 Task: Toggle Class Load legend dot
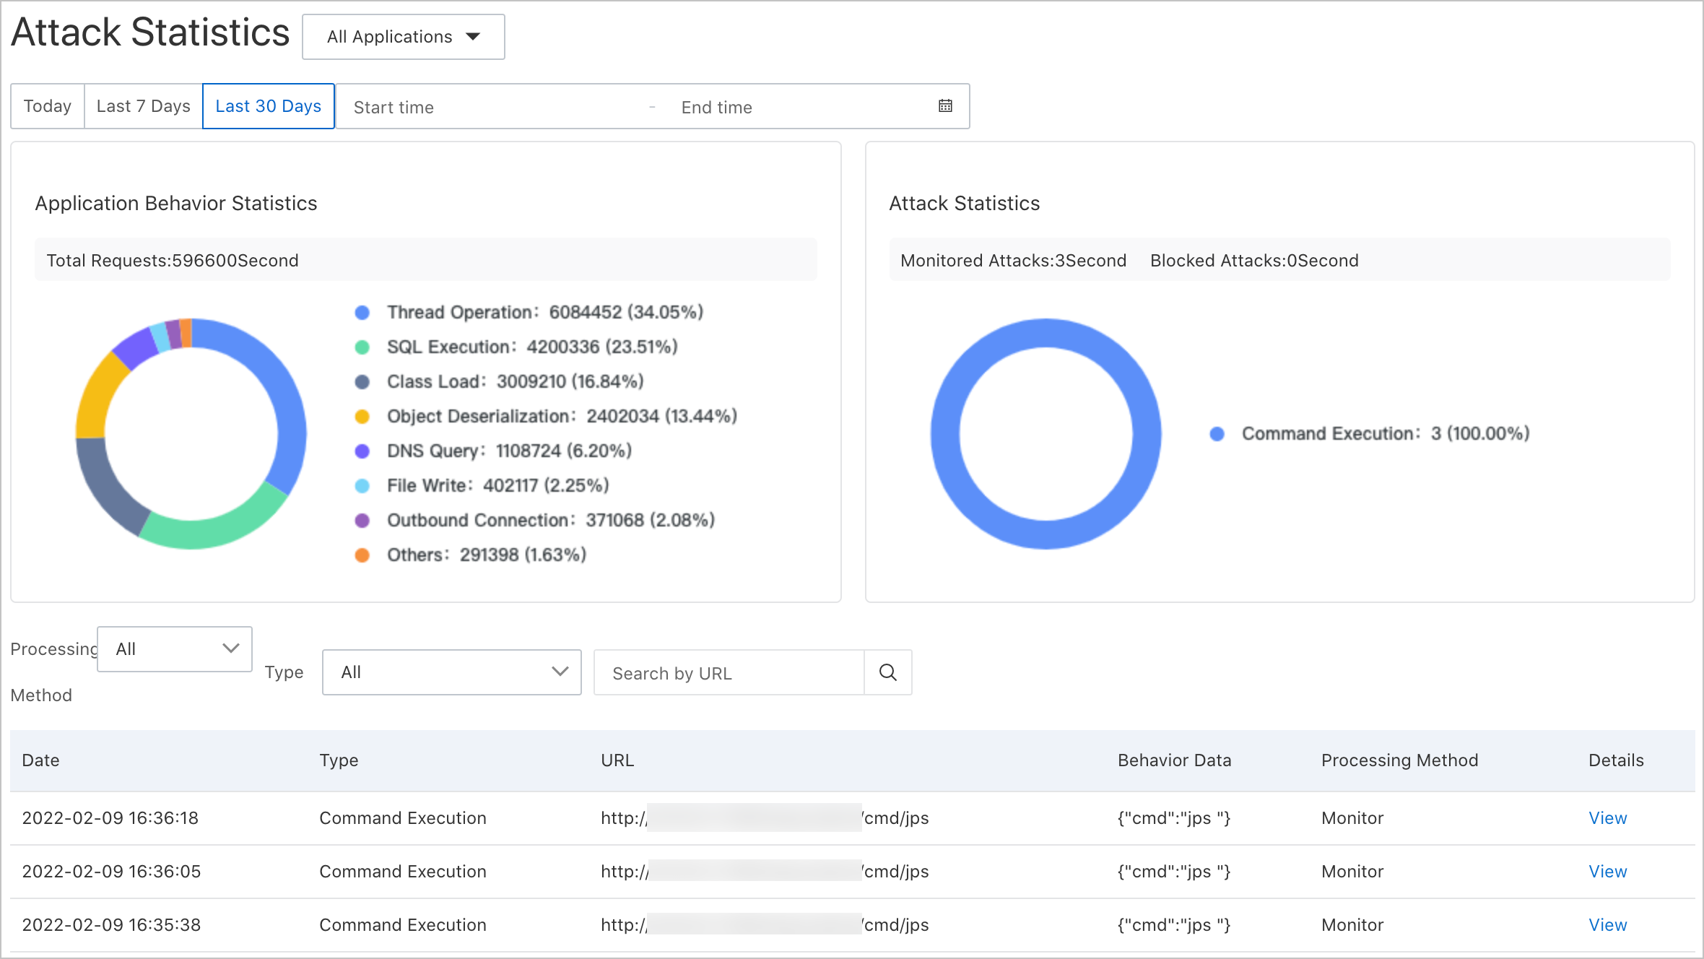point(362,382)
